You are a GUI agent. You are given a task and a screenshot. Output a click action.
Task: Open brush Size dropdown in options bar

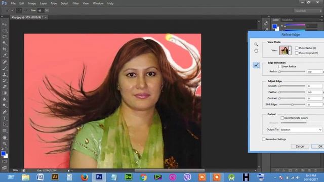point(47,10)
